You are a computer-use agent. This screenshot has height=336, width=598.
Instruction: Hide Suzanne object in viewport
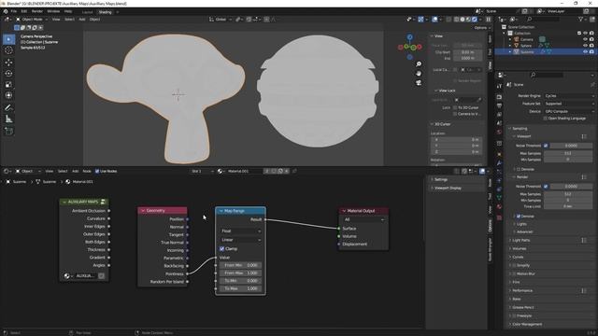(585, 52)
